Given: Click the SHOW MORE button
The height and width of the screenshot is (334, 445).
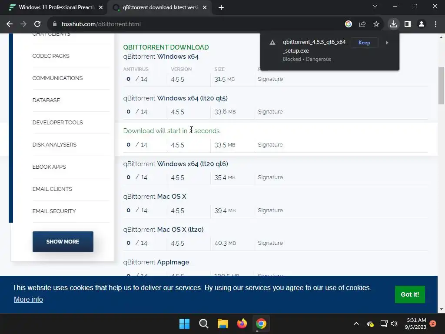Looking at the screenshot, I should coord(63,242).
